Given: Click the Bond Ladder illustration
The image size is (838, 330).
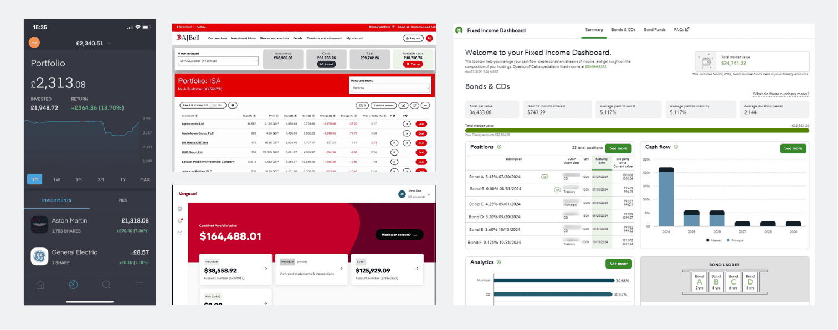Looking at the screenshot, I should (x=724, y=282).
